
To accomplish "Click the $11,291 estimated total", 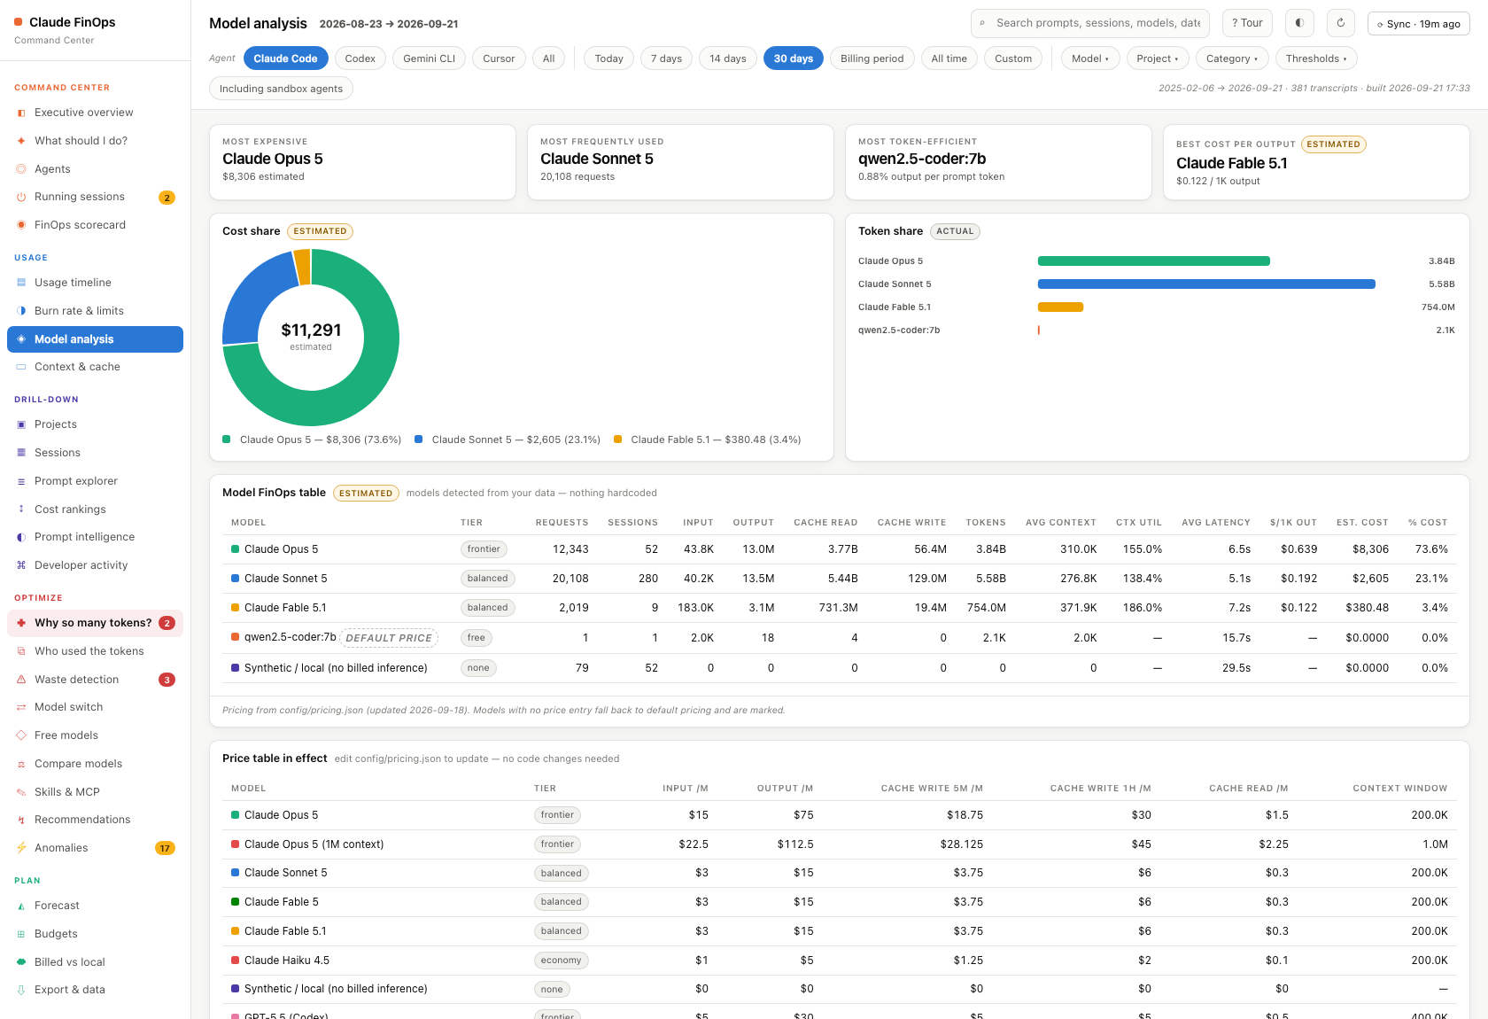I will point(311,331).
